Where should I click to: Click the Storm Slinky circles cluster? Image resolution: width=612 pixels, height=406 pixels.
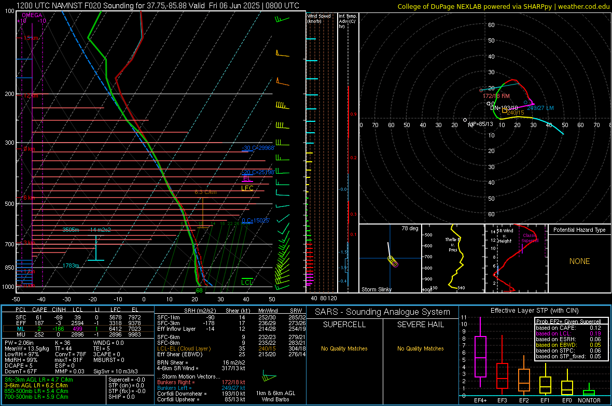tap(393, 261)
